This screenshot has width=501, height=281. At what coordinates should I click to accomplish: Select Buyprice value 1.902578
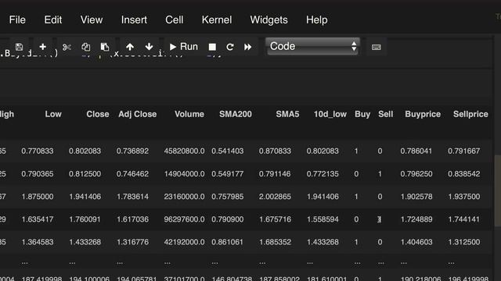[x=416, y=197]
